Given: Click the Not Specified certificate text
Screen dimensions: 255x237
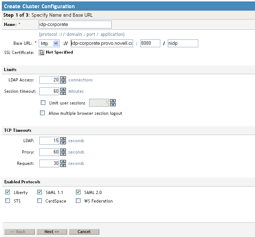Looking at the screenshot, I should pos(59,52).
